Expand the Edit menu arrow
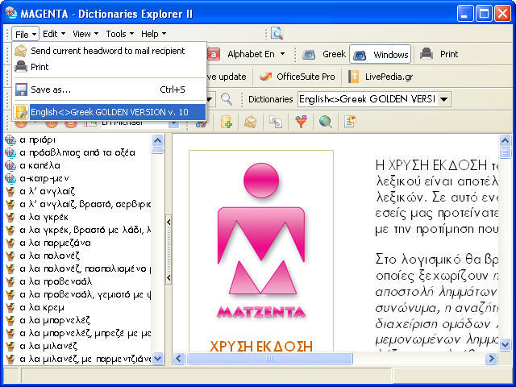The height and width of the screenshot is (387, 516). pyautogui.click(x=63, y=34)
